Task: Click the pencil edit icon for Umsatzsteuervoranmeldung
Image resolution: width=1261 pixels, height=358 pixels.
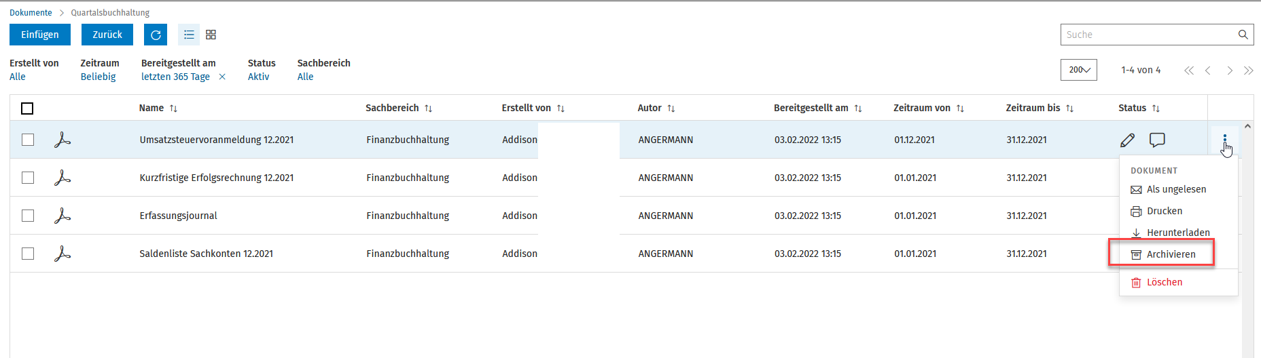Action: [1127, 140]
